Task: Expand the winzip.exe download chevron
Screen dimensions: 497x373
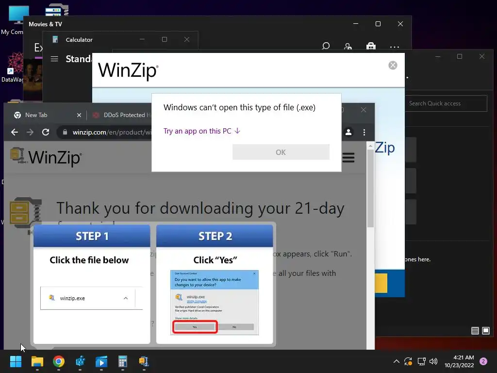Action: (126, 298)
